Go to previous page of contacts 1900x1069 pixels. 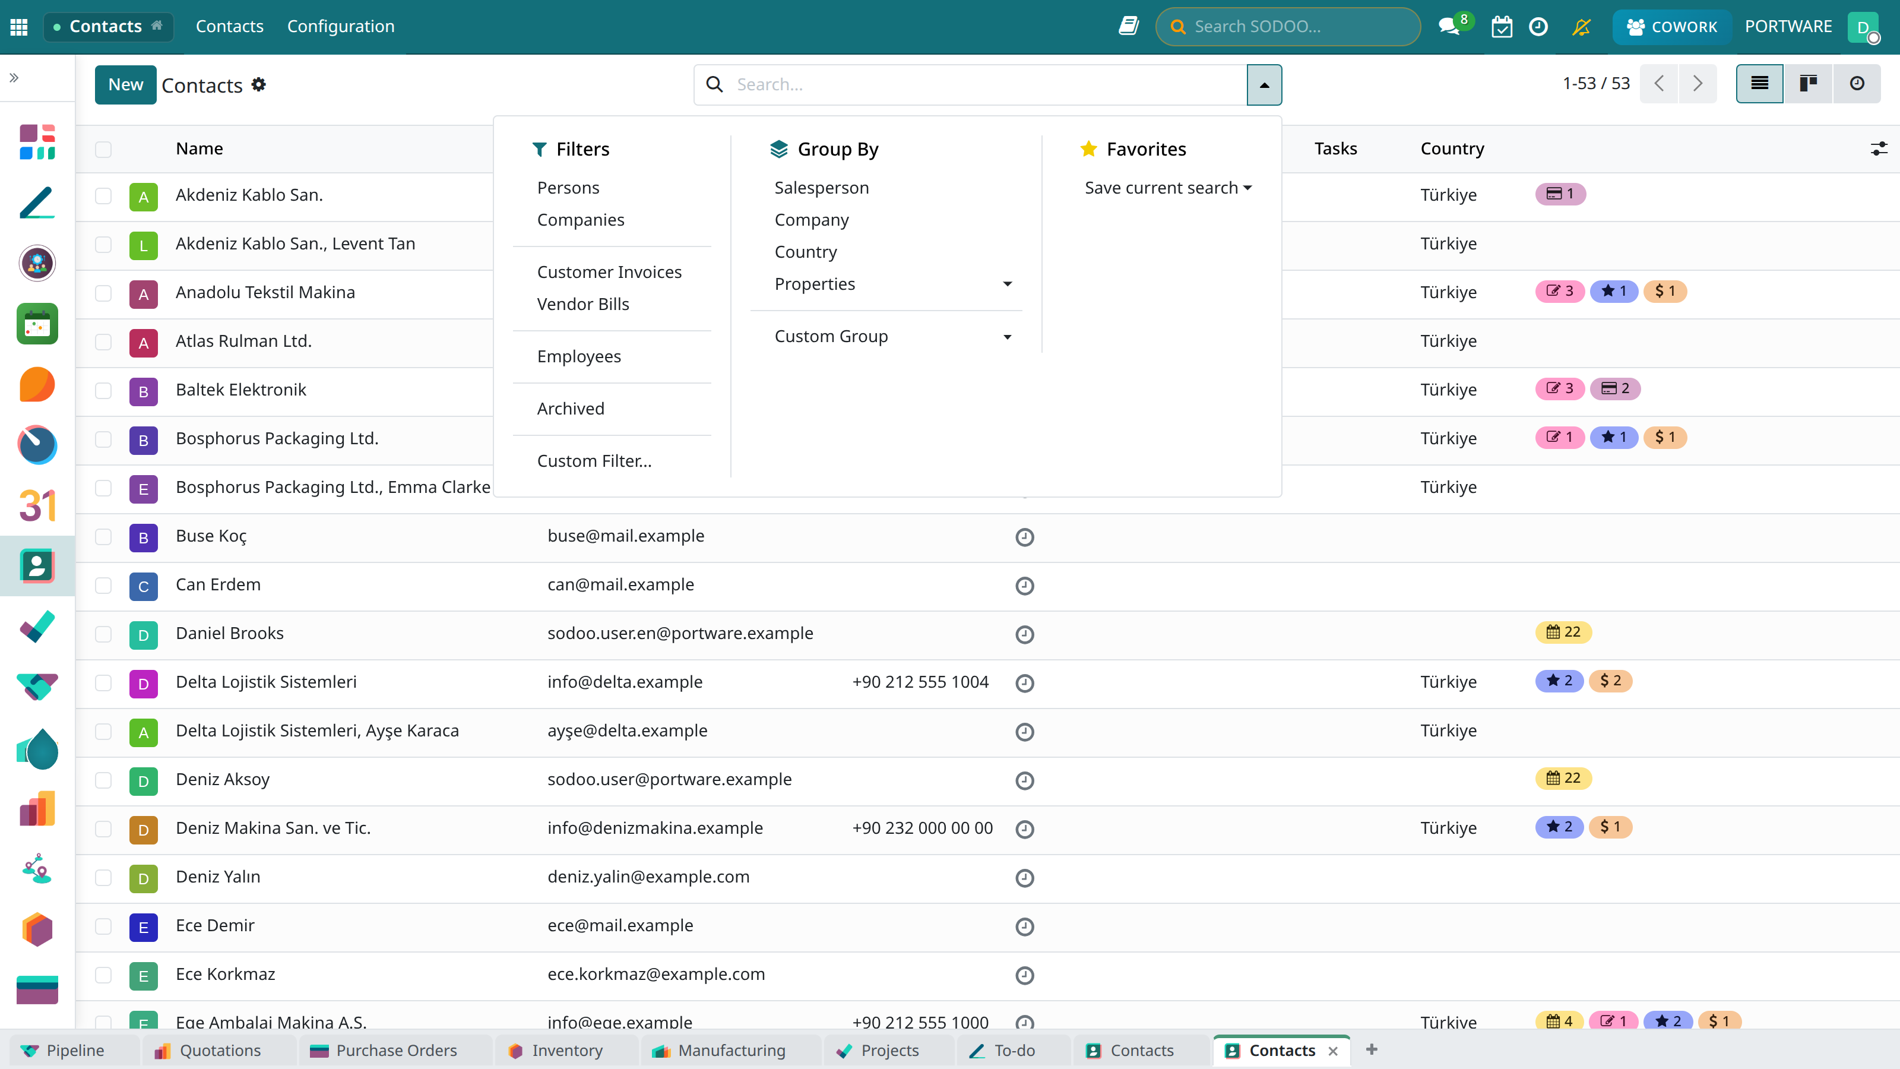pos(1659,83)
